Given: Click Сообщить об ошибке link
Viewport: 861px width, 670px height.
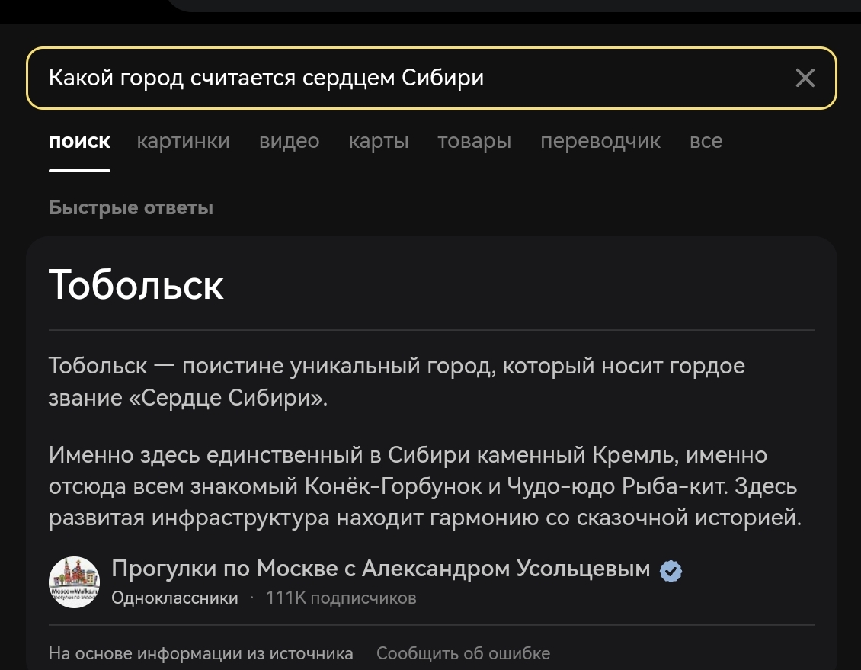Looking at the screenshot, I should (x=463, y=653).
